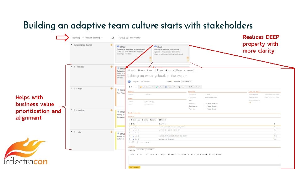Click the Bold icon in comment editor
The height and width of the screenshot is (169, 301).
[x=156, y=154]
